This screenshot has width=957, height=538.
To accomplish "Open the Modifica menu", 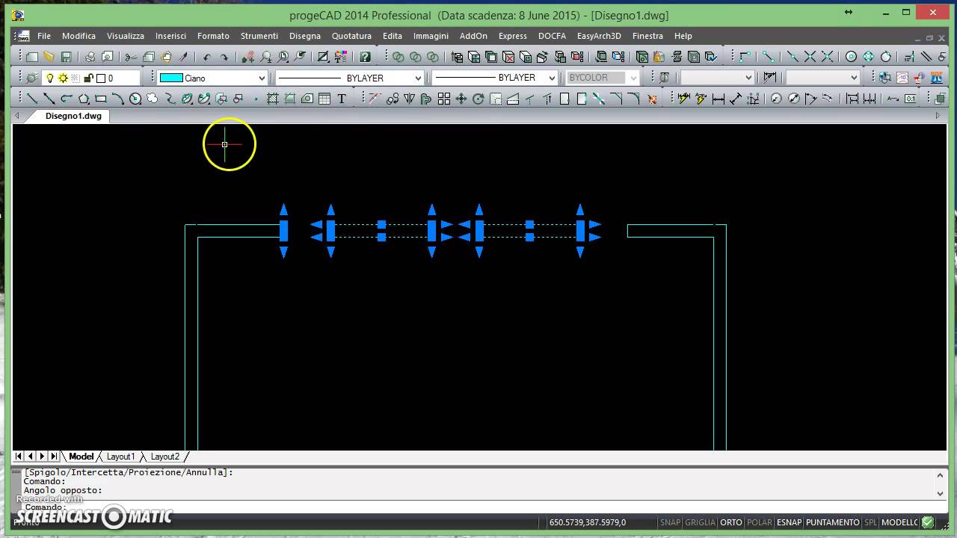I will [79, 36].
